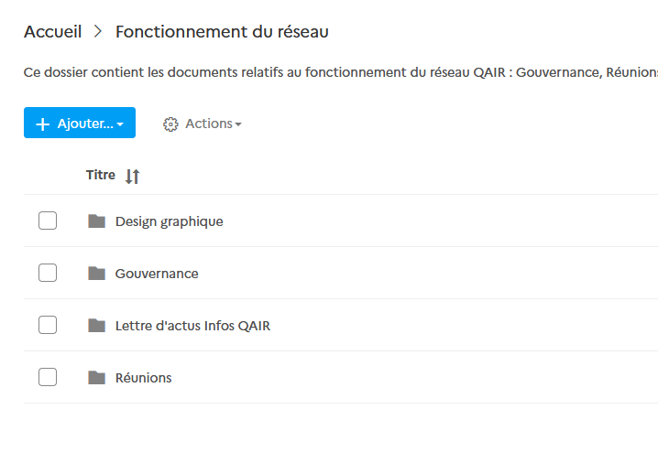Open the Design graphique folder link
Image resolution: width=658 pixels, height=463 pixels.
click(x=169, y=221)
